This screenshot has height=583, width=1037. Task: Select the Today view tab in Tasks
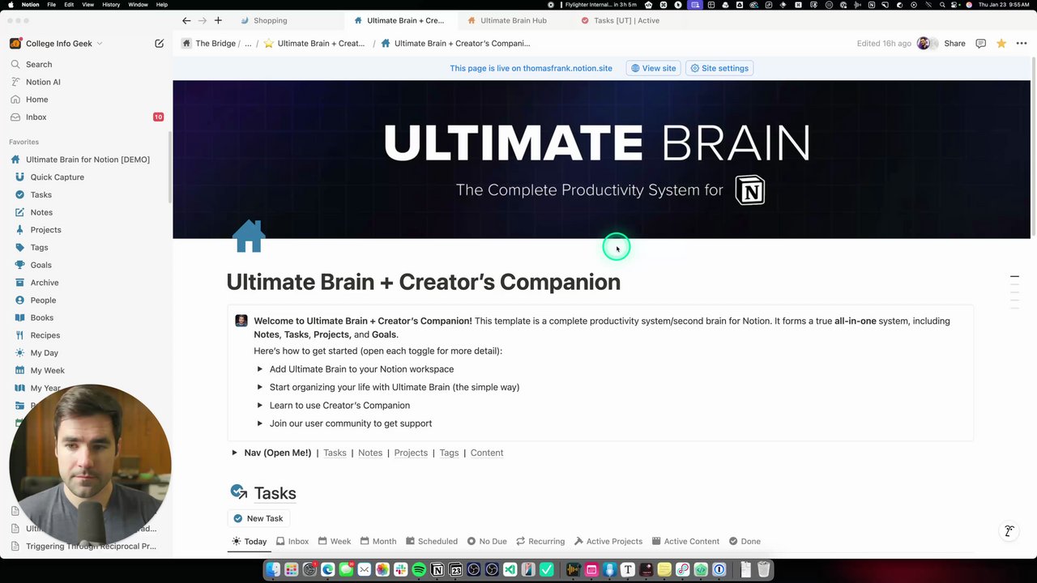pyautogui.click(x=249, y=542)
